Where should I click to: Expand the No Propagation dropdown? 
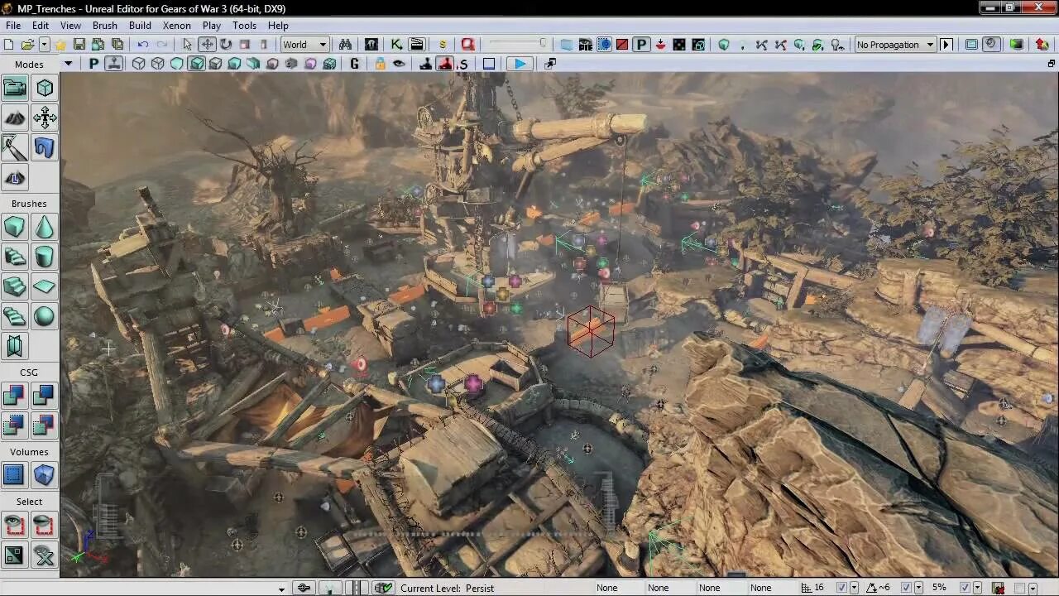pyautogui.click(x=895, y=45)
